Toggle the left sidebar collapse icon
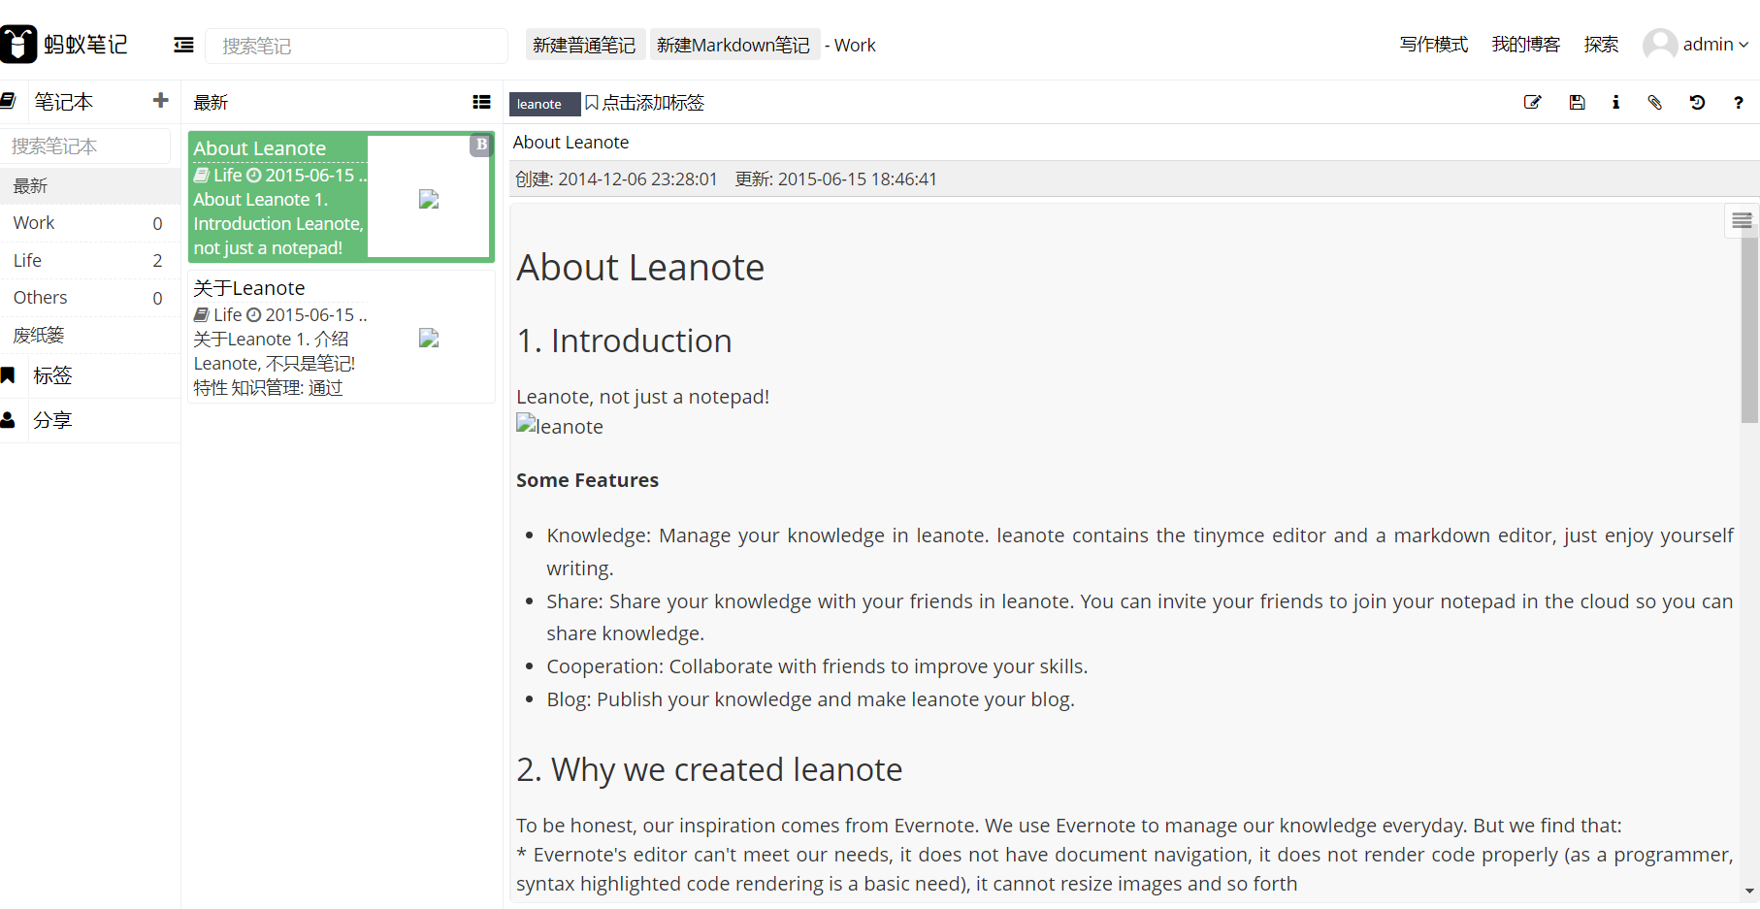 click(x=183, y=45)
